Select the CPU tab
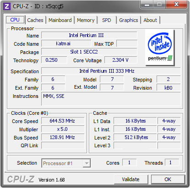Image resolution: width=190 pixels, height=188 pixels. point(15,20)
